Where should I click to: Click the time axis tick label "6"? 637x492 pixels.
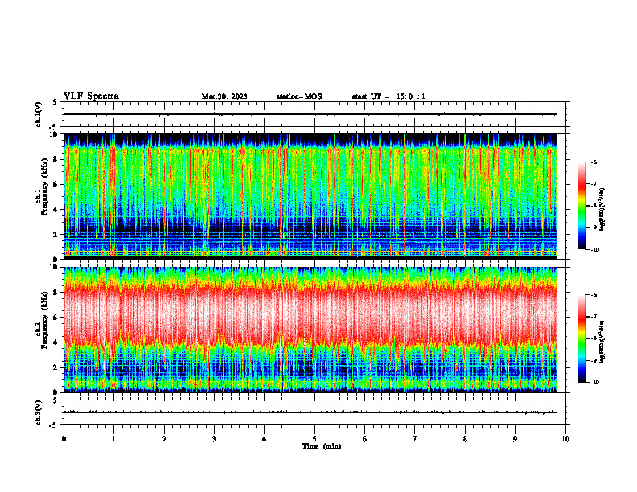[x=365, y=439]
